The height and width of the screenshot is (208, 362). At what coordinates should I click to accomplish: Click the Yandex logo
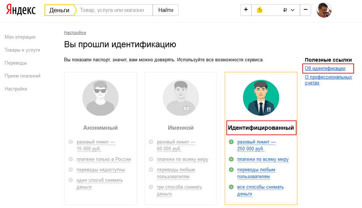pos(21,10)
